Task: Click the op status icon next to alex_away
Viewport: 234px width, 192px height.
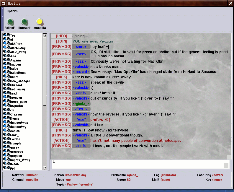Action: coord(5,52)
